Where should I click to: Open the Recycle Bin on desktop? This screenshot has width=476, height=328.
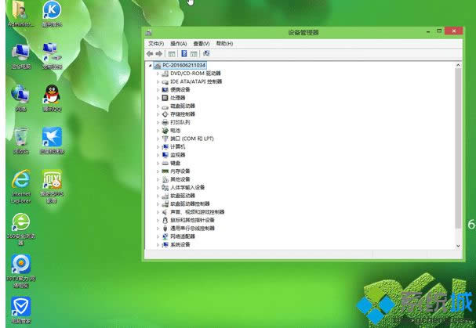tap(20, 138)
